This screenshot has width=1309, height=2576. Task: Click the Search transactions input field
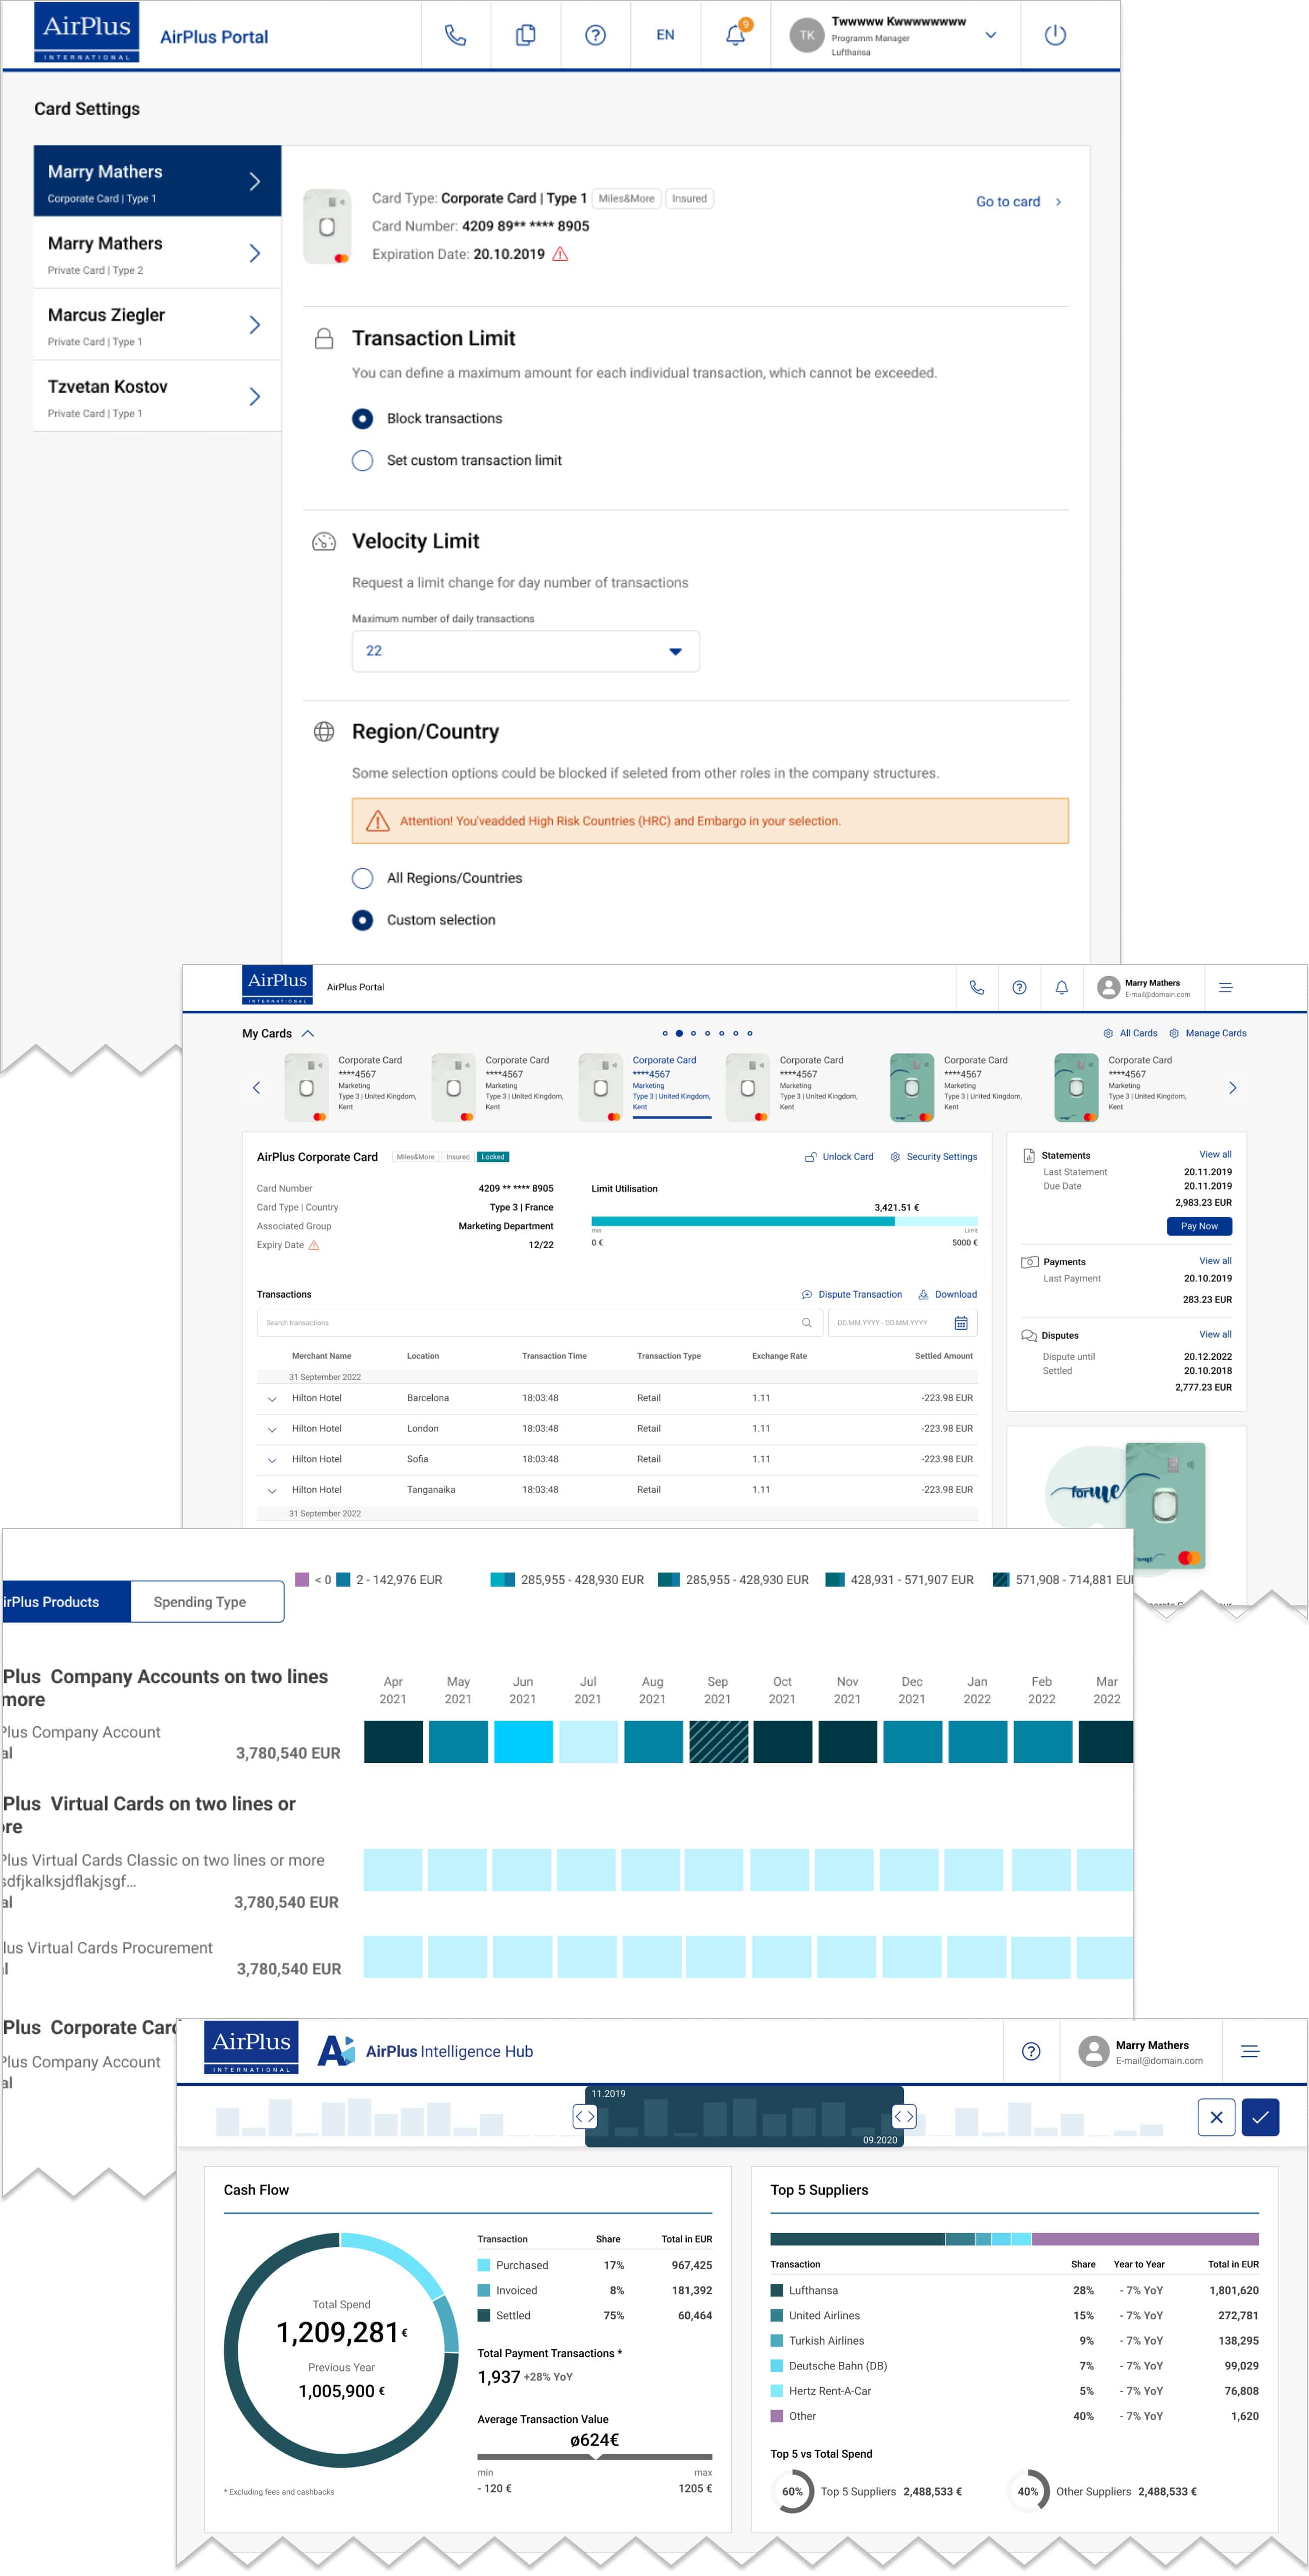pos(530,1323)
